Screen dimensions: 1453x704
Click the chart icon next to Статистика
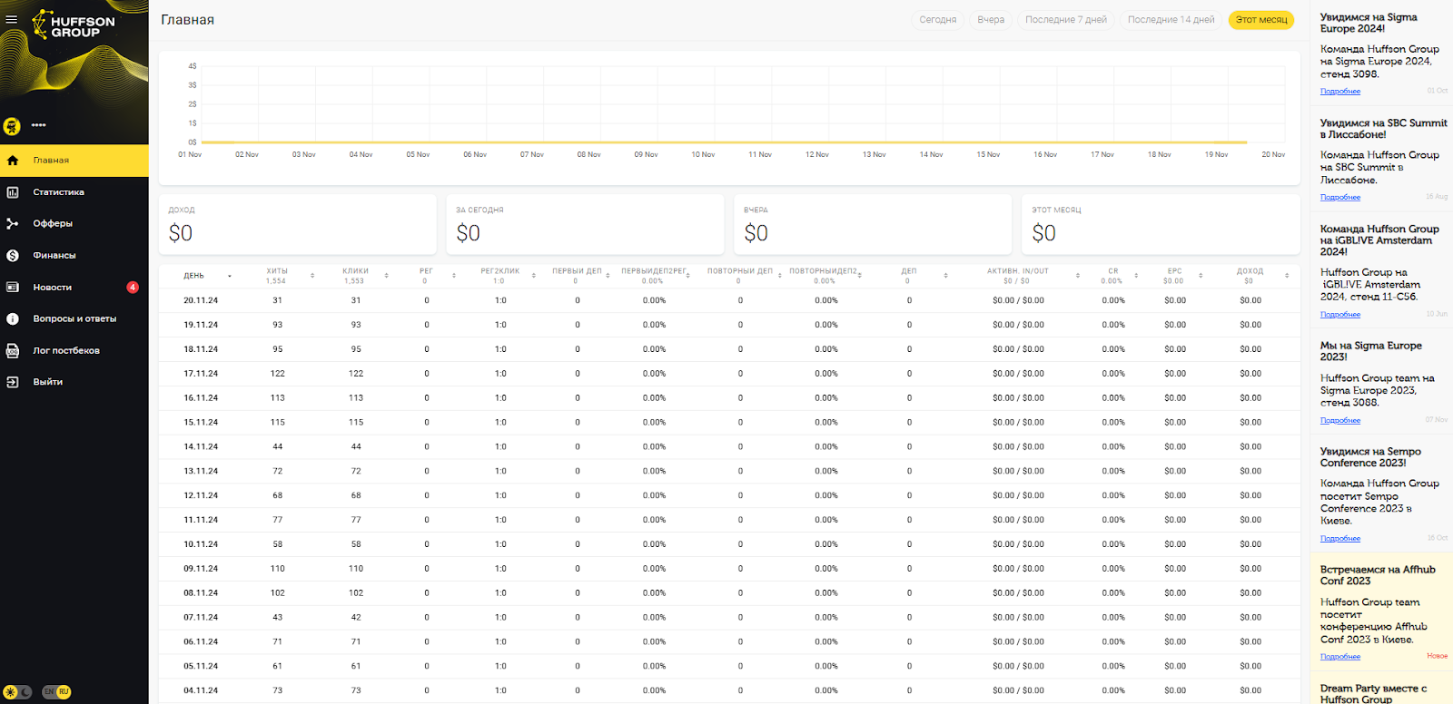13,192
